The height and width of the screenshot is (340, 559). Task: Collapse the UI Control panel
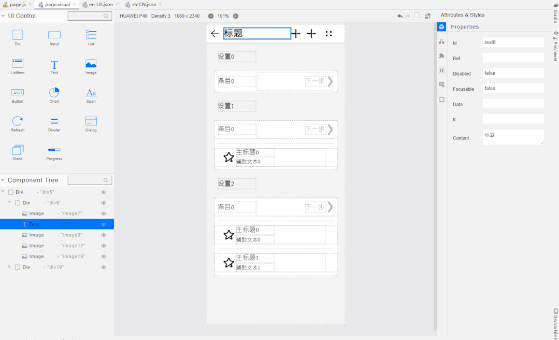click(4, 16)
